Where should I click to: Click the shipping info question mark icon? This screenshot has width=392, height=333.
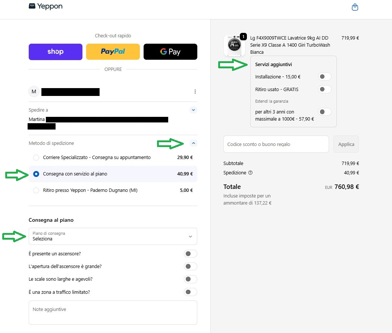pos(250,172)
